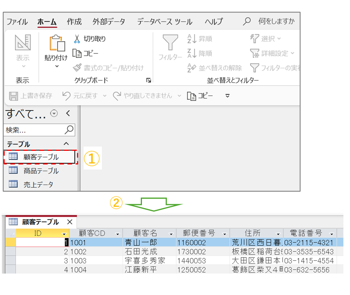Open the 顧客名 column dropdown arrow
350x295 pixels.
pyautogui.click(x=171, y=234)
